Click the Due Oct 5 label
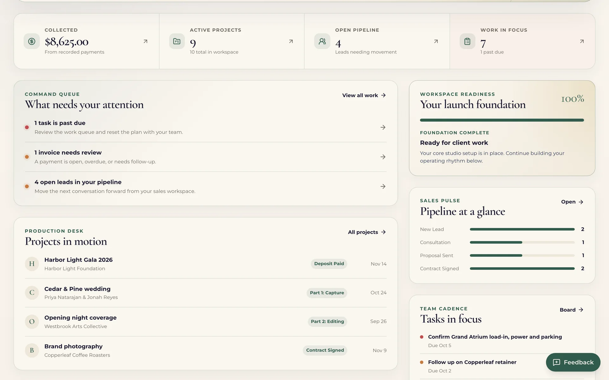This screenshot has width=609, height=380. pos(440,345)
